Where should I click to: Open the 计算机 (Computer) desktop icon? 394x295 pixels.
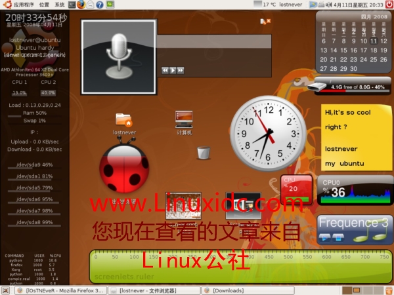(x=184, y=120)
